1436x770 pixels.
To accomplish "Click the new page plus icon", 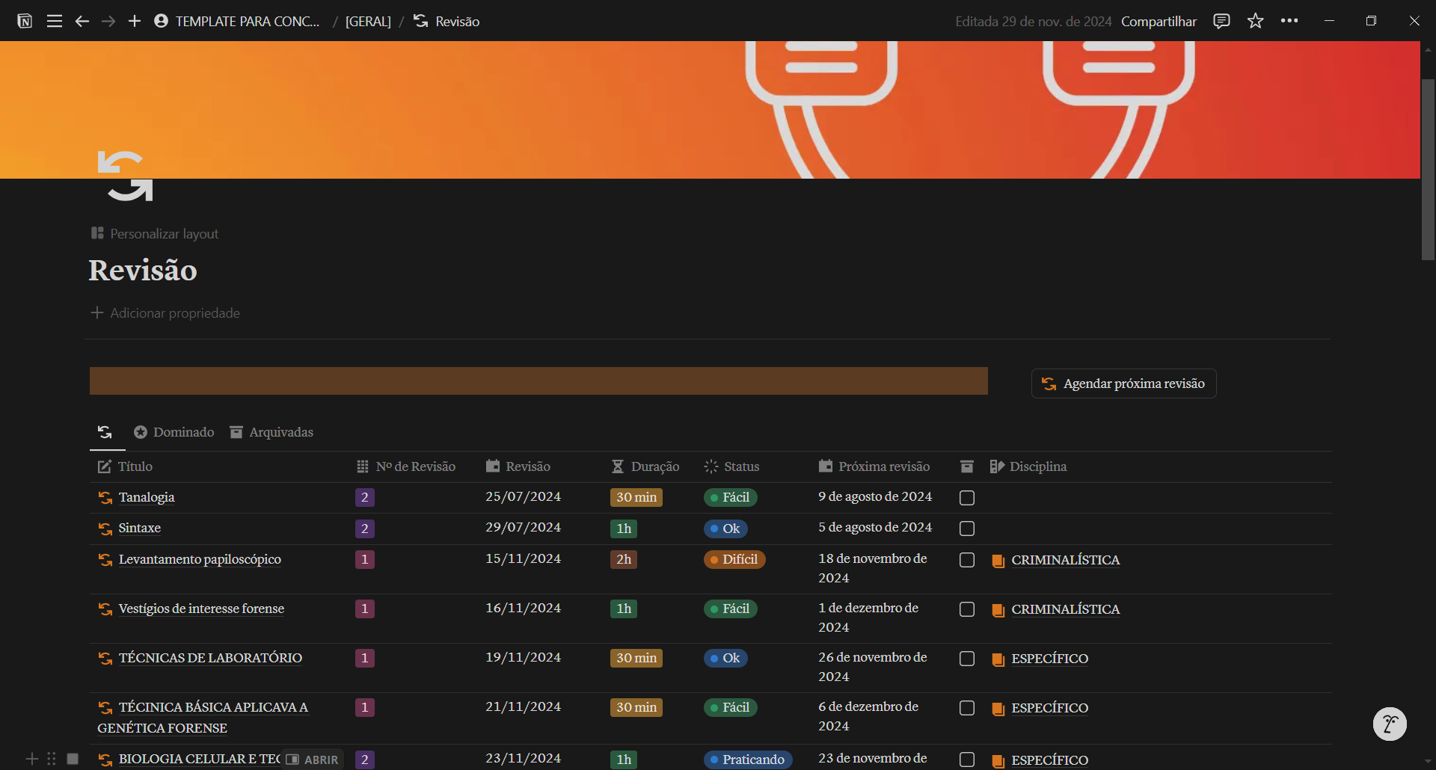I will point(135,21).
